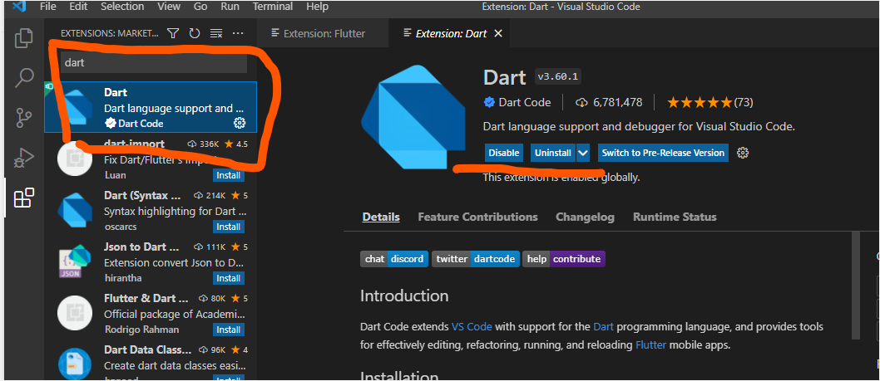Select the Details tab

pos(381,217)
